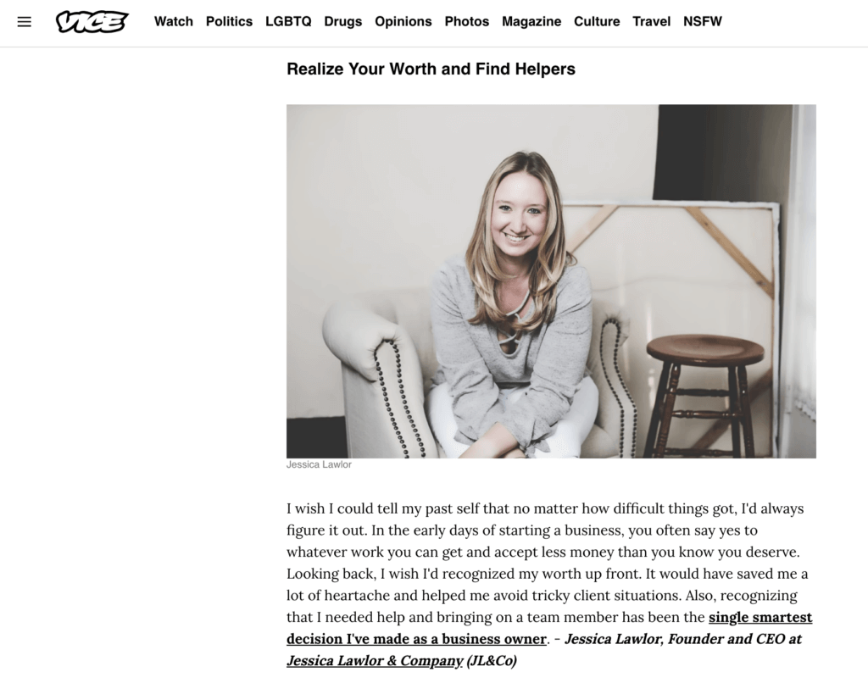Click paragraph starting 'I wish I could tell'
Image resolution: width=868 pixels, height=683 pixels.
pos(548,585)
